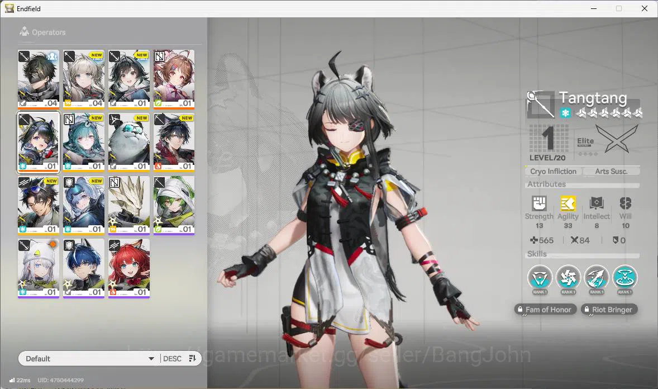
Task: Open the Default sort dropdown
Action: click(89, 358)
